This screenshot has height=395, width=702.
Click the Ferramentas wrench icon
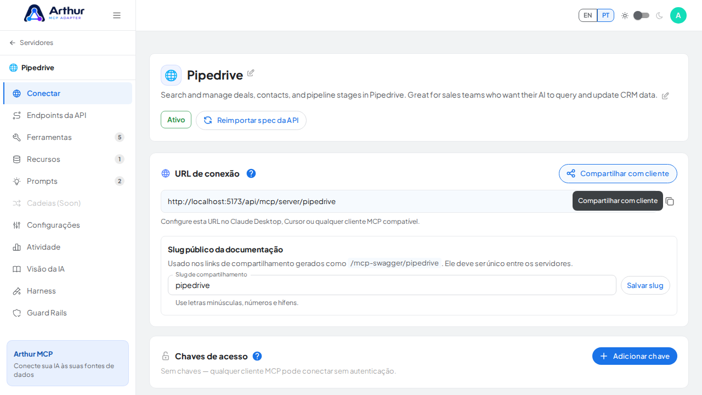coord(16,137)
